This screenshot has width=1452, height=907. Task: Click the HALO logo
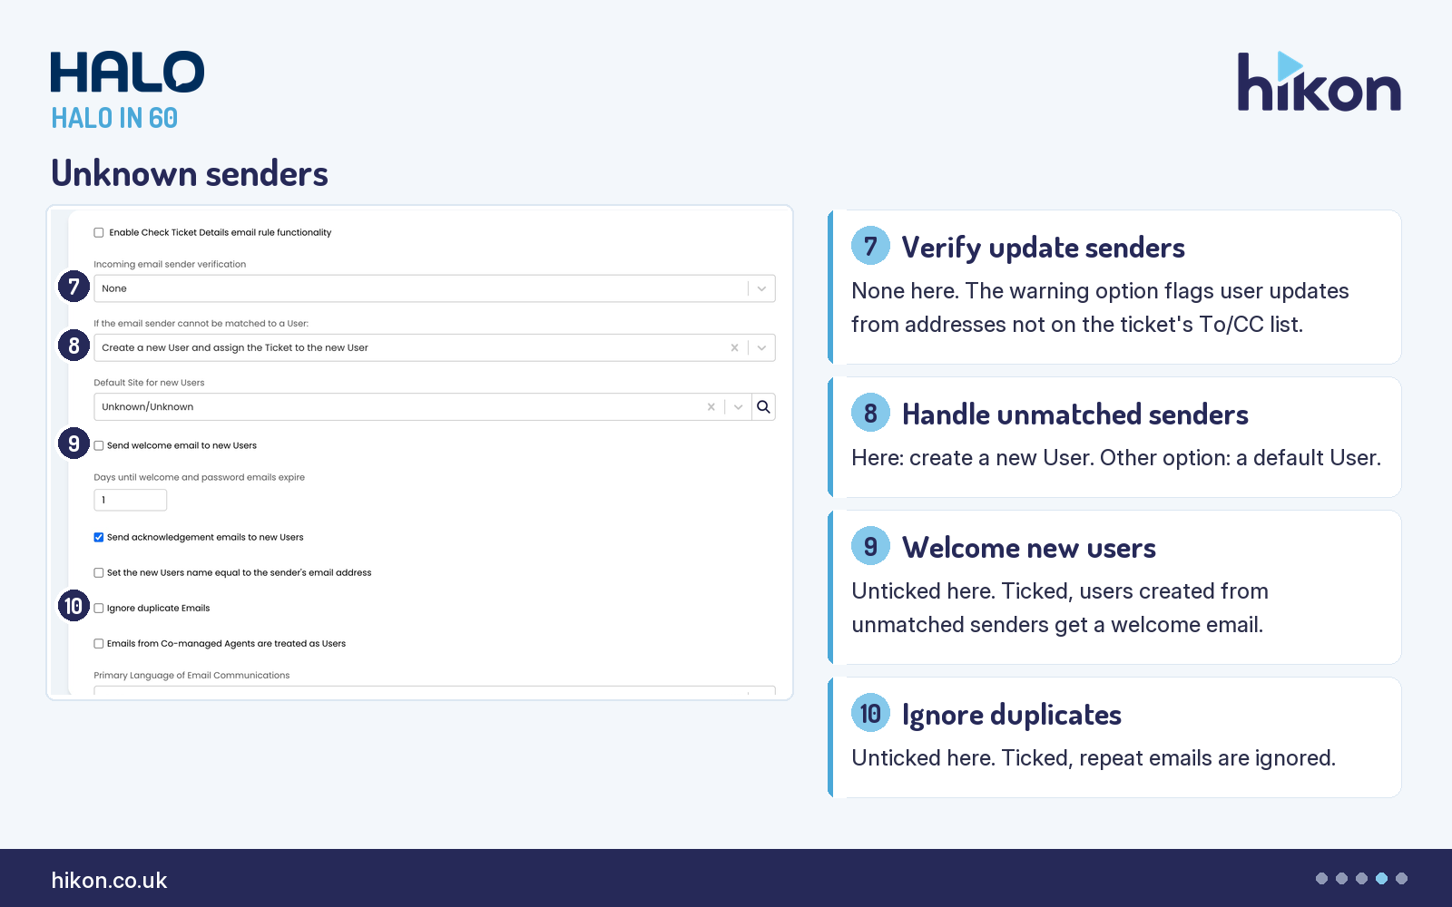click(x=127, y=72)
